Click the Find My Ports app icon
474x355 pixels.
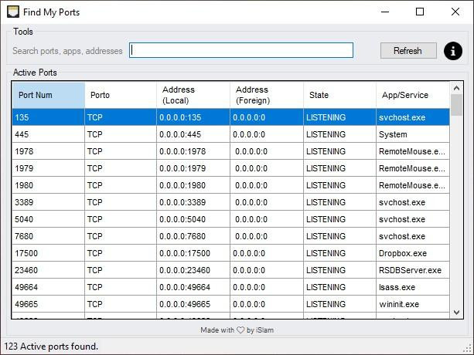[x=12, y=12]
